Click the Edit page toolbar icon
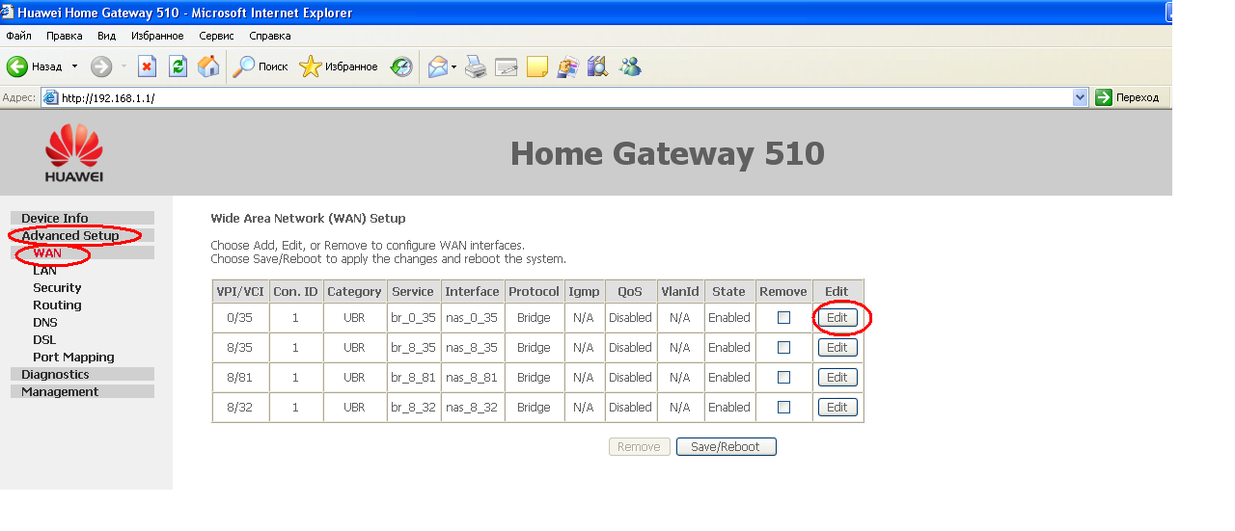The image size is (1235, 531). [x=507, y=66]
